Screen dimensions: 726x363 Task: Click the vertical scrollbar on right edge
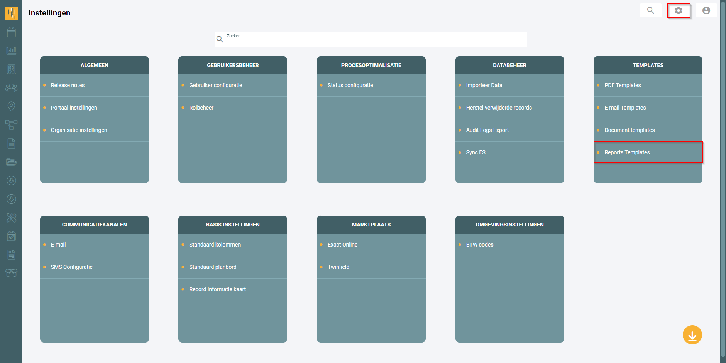click(x=723, y=179)
